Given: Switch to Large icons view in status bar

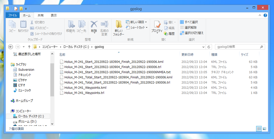Looking at the screenshot, I should tap(264, 129).
